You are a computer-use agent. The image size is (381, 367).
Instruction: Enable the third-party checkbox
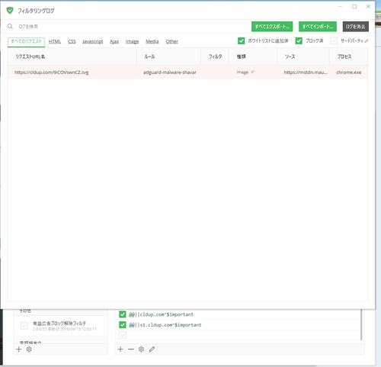pyautogui.click(x=334, y=40)
